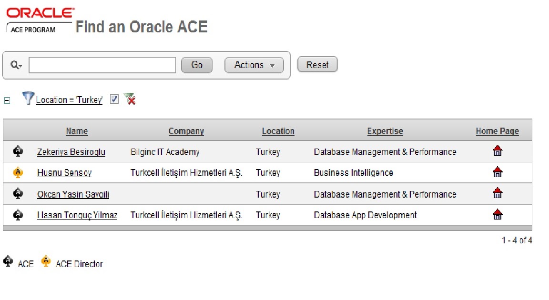Open the Actions dropdown menu
The height and width of the screenshot is (300, 549).
pos(254,65)
